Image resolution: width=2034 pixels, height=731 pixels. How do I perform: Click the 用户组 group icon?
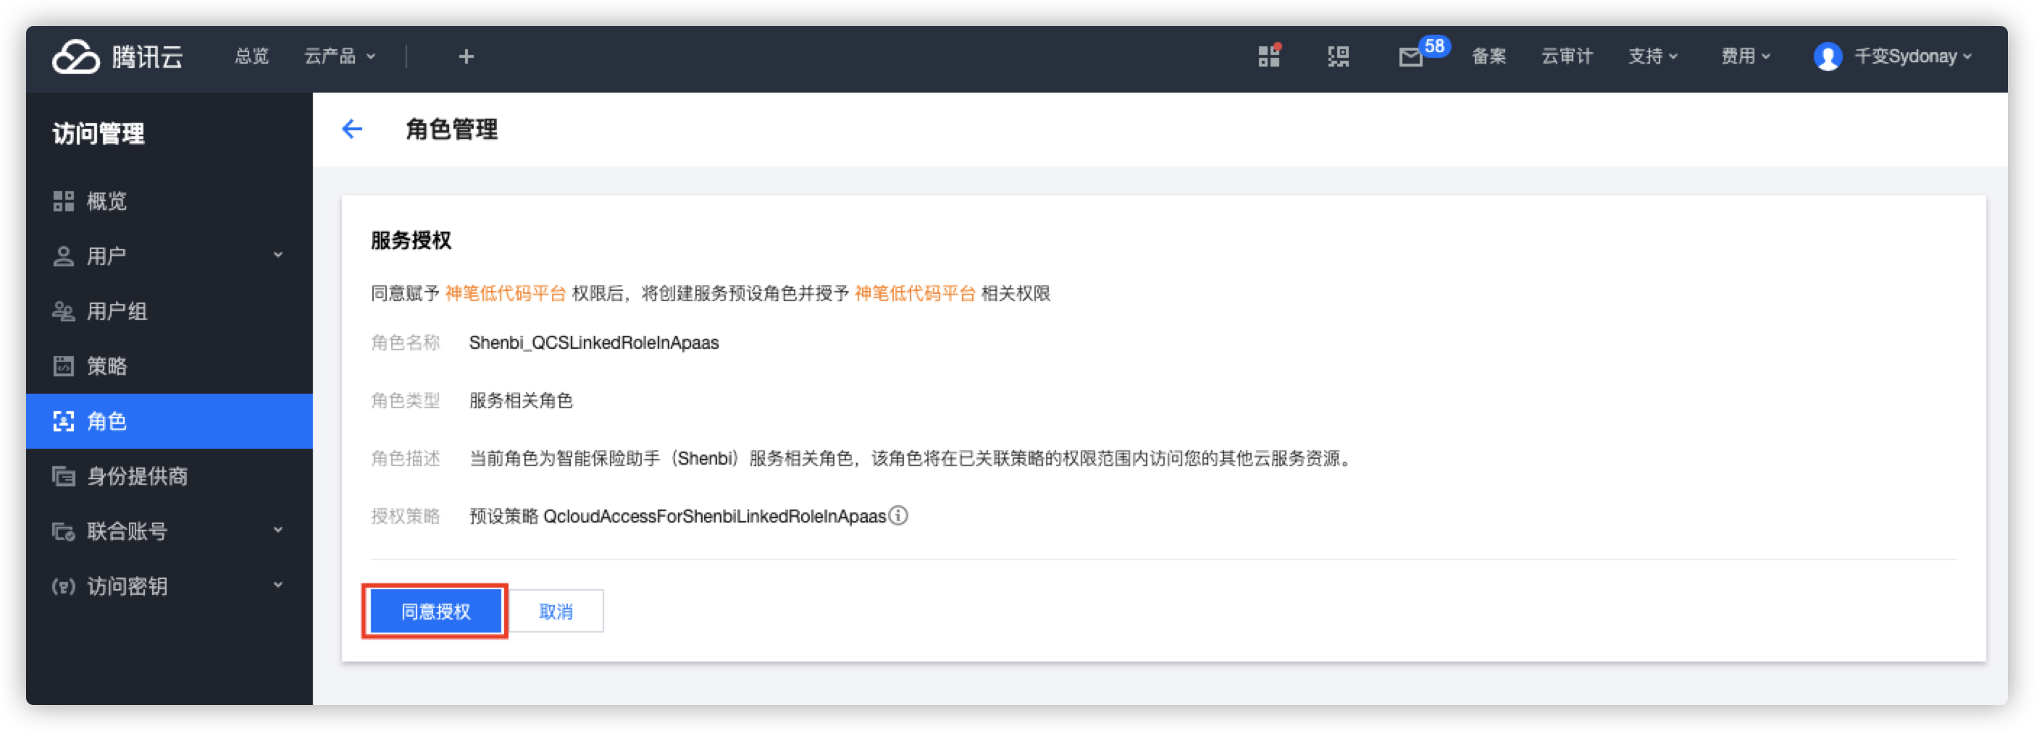[x=63, y=311]
